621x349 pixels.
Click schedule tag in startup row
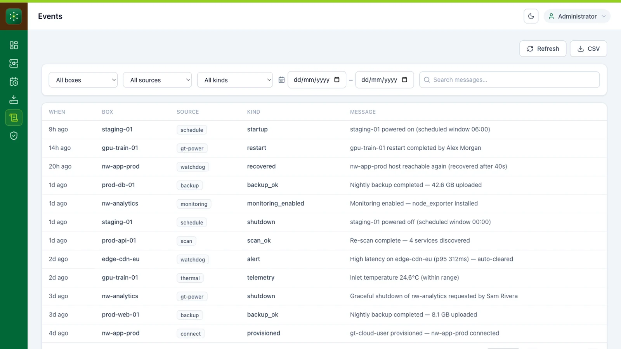[x=192, y=130]
